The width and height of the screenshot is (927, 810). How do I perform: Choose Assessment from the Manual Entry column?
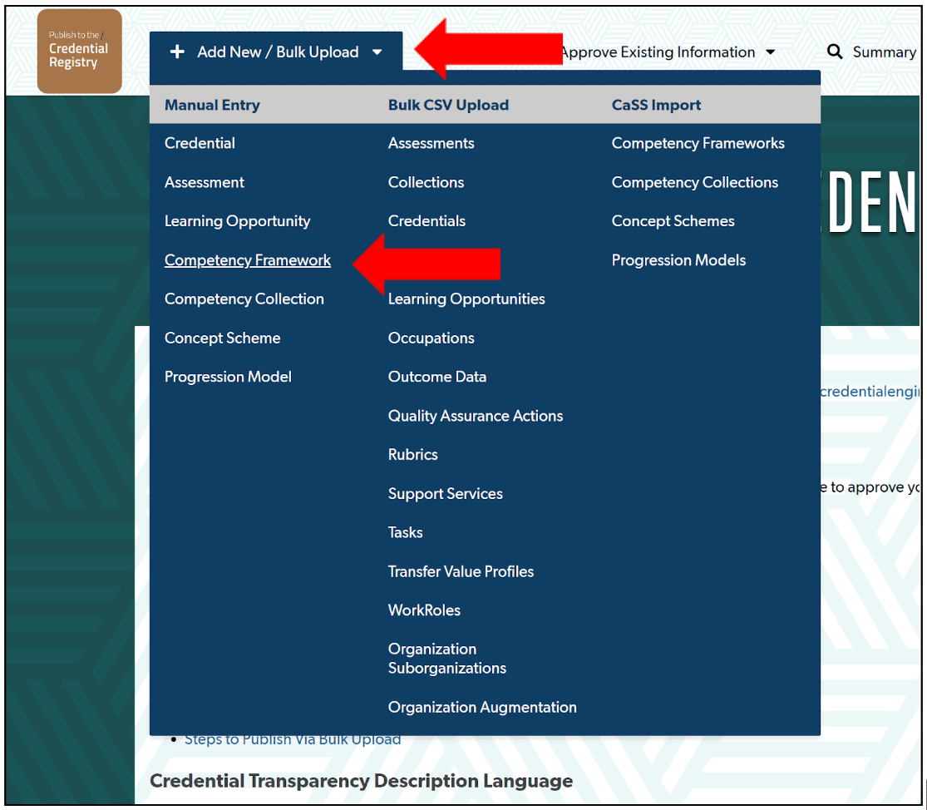204,182
